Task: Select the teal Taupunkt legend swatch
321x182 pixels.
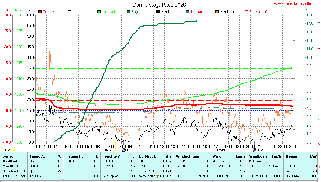Action: coord(188,12)
